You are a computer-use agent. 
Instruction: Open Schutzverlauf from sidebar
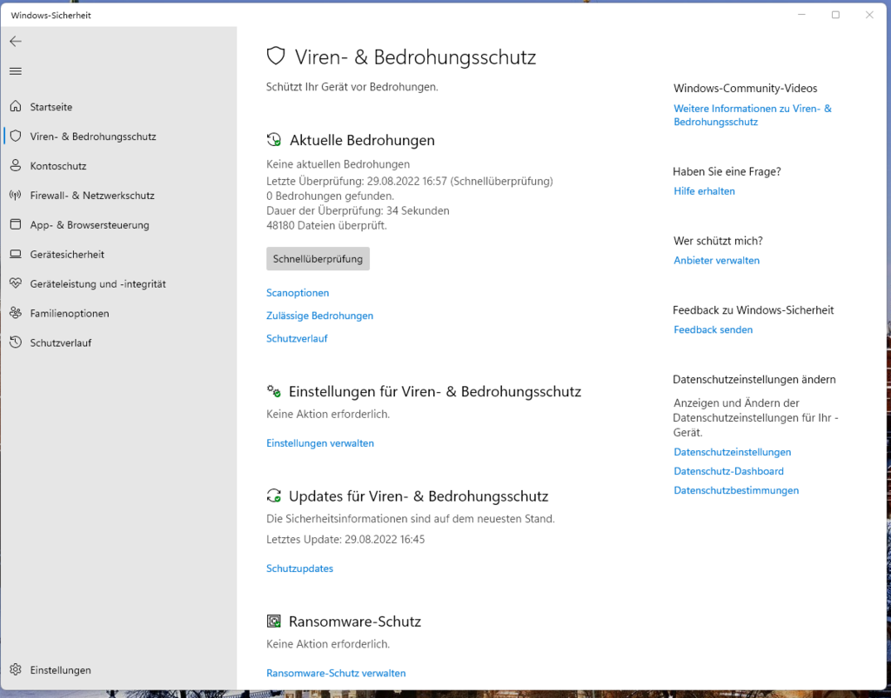click(61, 342)
